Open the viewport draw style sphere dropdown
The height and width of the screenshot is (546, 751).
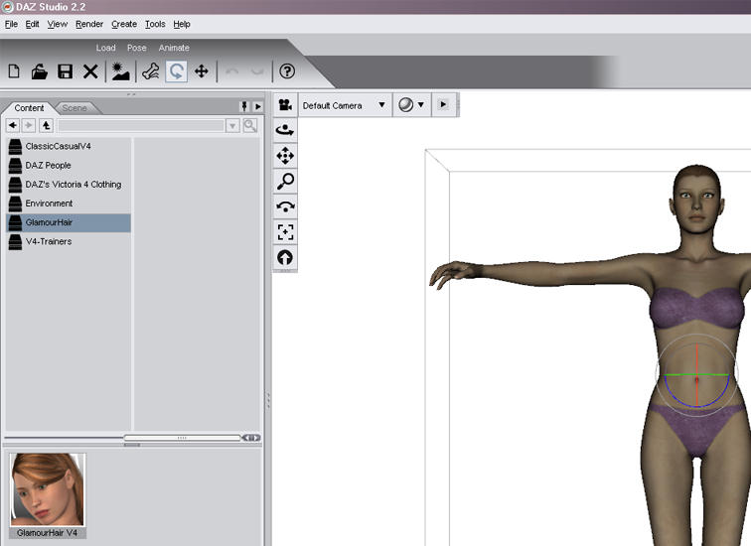[x=410, y=105]
